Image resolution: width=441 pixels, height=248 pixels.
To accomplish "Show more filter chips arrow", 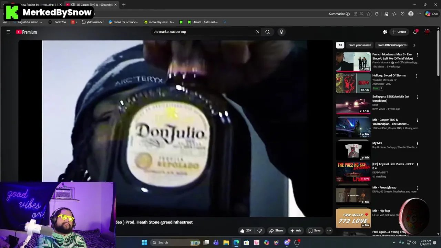I will point(414,45).
